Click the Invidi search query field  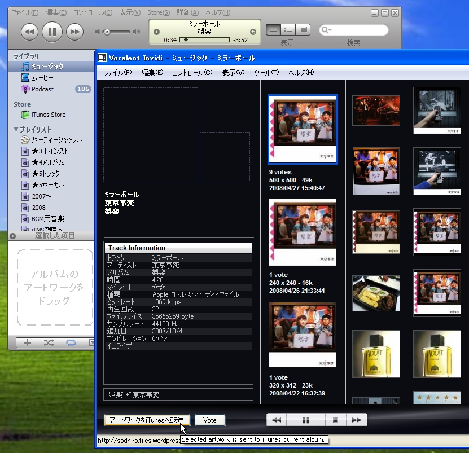(178, 394)
